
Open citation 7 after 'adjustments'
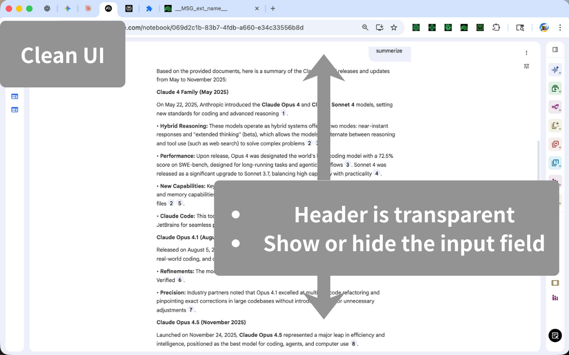[191, 310]
